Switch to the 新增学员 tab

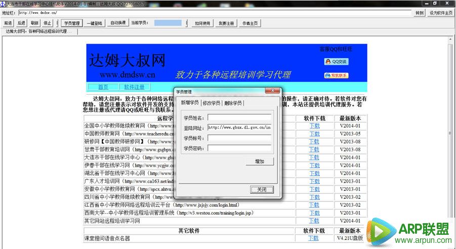click(190, 103)
